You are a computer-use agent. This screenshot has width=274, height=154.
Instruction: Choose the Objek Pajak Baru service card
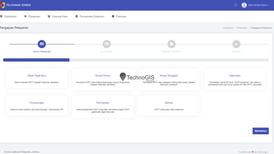tap(37, 78)
